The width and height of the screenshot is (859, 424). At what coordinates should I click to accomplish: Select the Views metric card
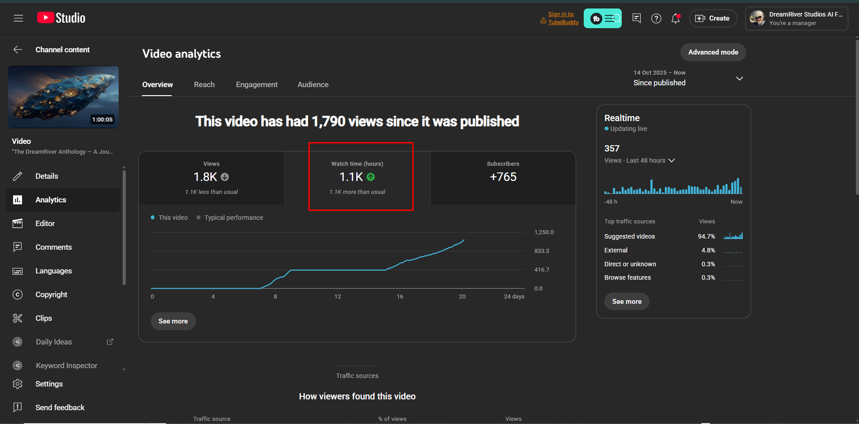pyautogui.click(x=211, y=178)
